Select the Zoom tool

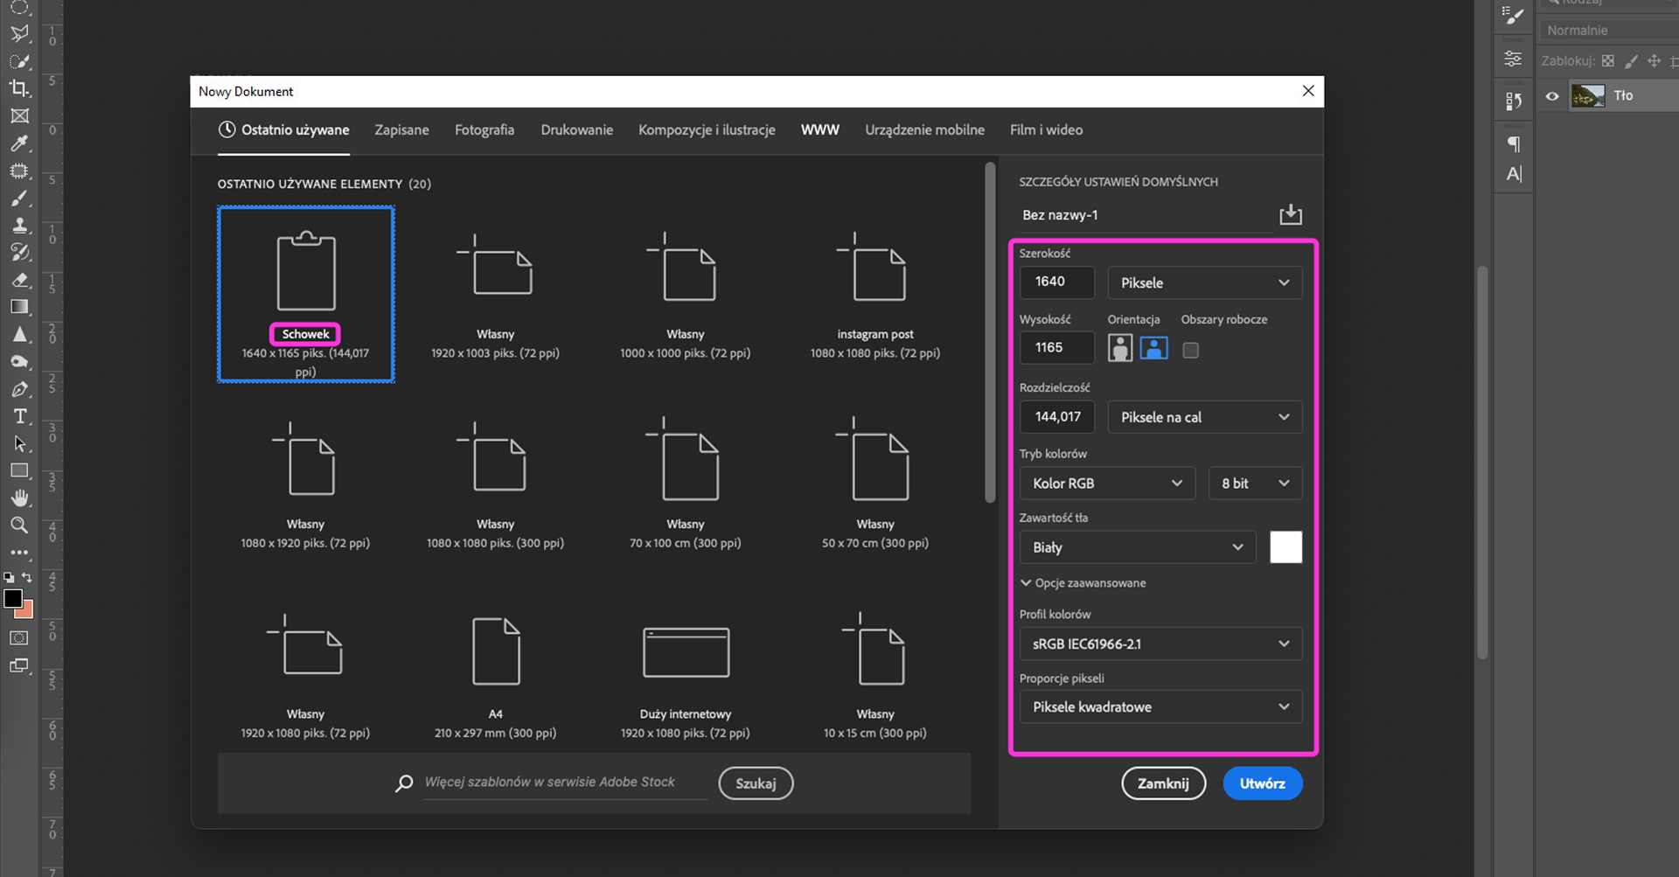click(x=19, y=526)
